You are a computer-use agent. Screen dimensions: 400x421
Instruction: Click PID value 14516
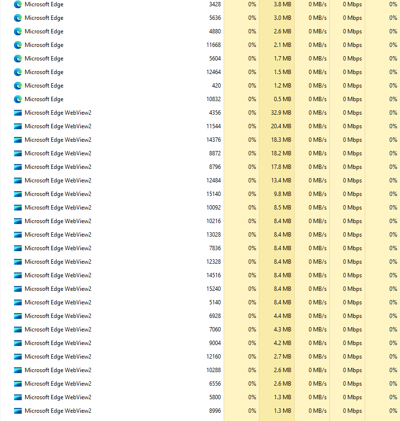pyautogui.click(x=214, y=275)
